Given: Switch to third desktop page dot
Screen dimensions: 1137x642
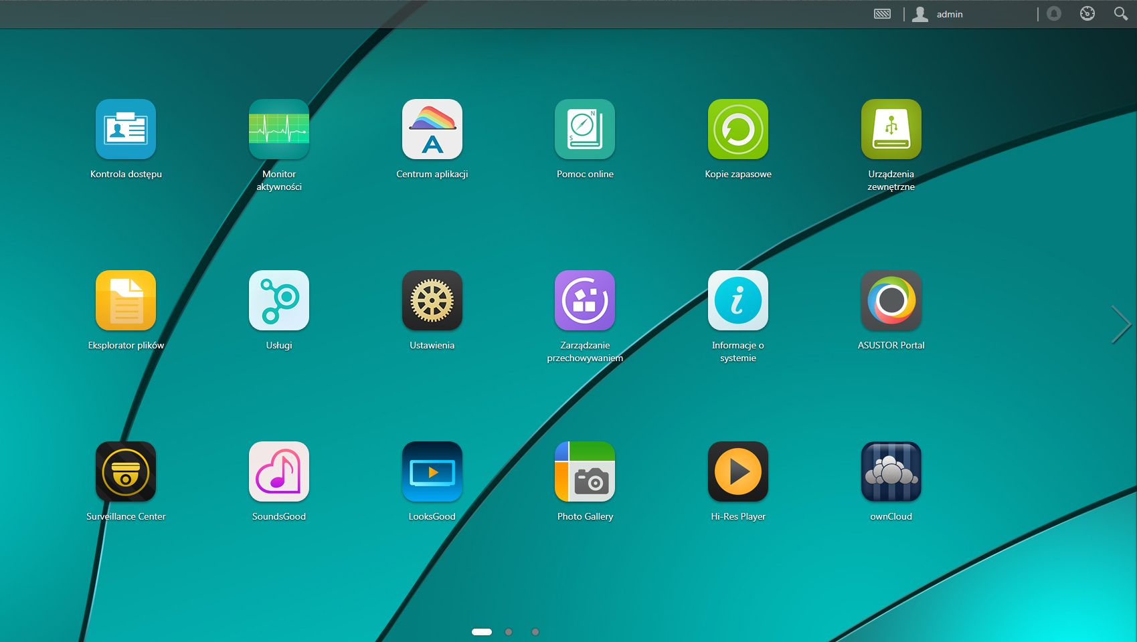Looking at the screenshot, I should [x=535, y=632].
